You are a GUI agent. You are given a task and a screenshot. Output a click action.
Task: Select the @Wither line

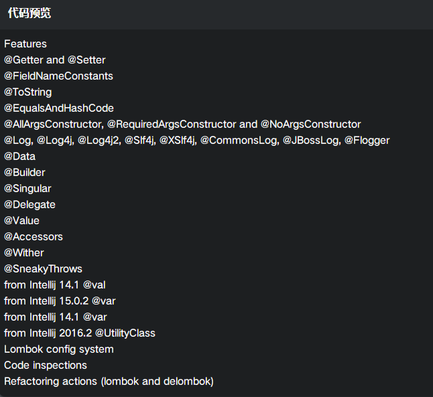pyautogui.click(x=24, y=253)
